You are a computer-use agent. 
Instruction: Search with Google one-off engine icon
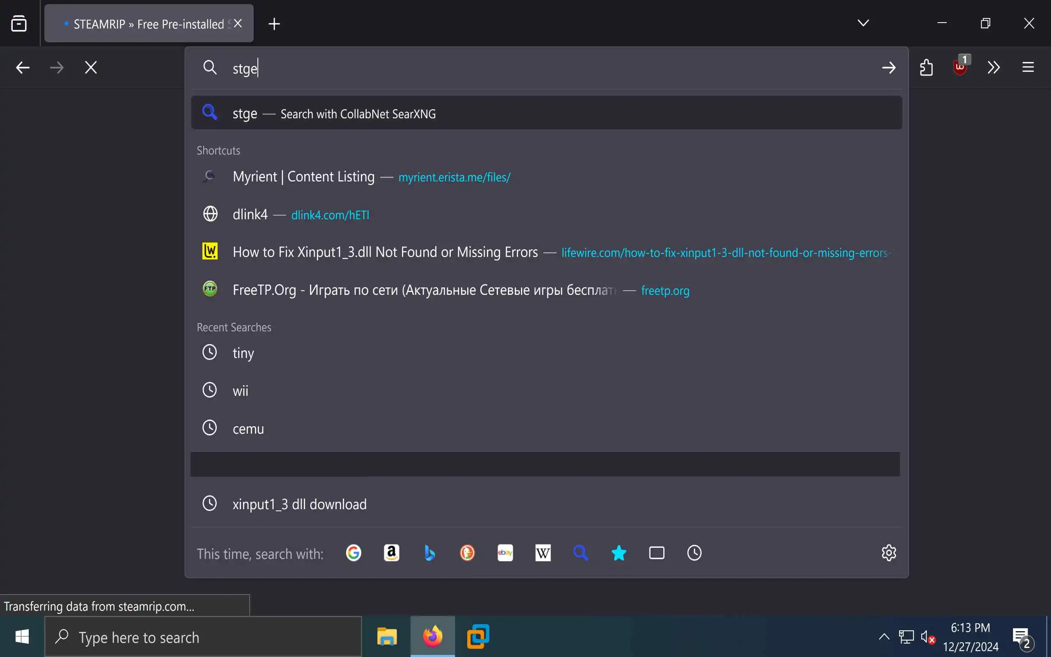coord(353,553)
